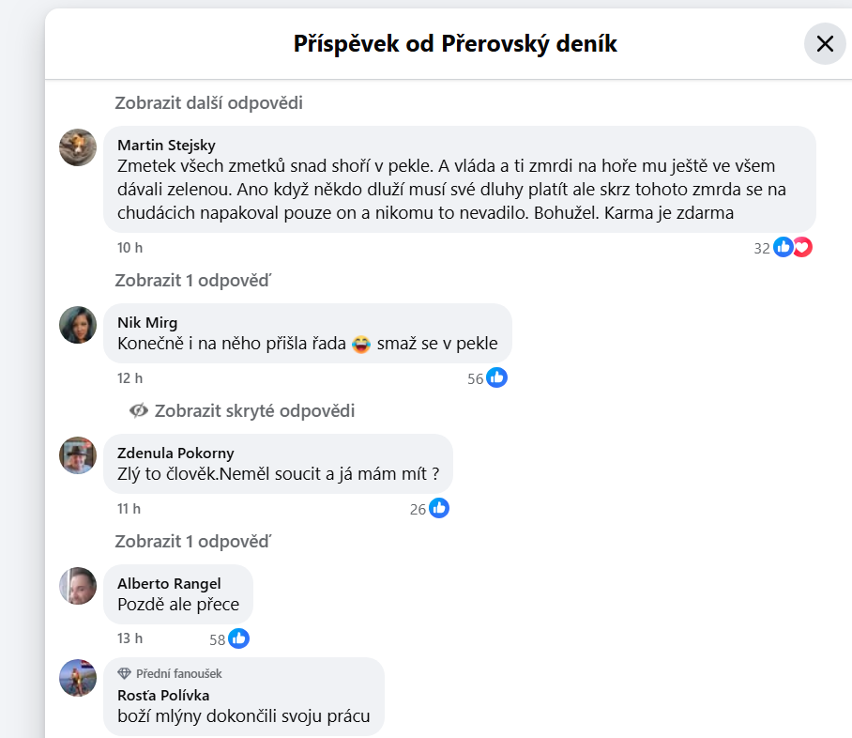
Task: Click like reaction icon on Martin Stejsky's comment
Action: pyautogui.click(x=784, y=248)
